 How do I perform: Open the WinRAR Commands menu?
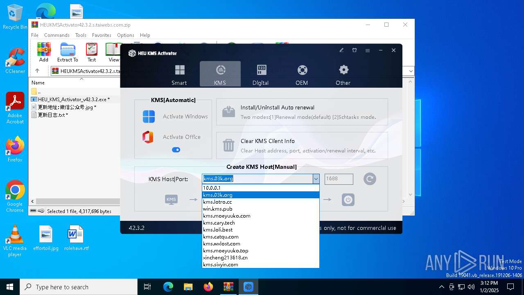coord(57,35)
